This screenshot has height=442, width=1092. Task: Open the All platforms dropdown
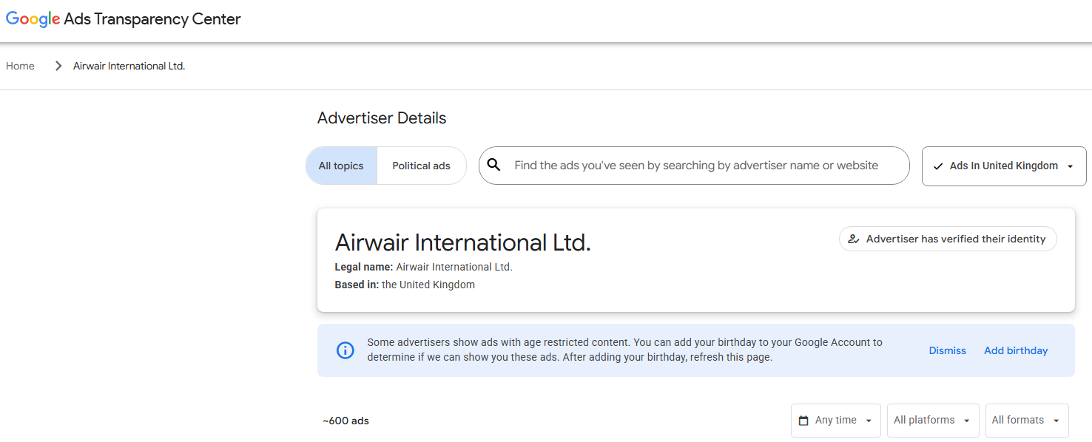tap(933, 421)
